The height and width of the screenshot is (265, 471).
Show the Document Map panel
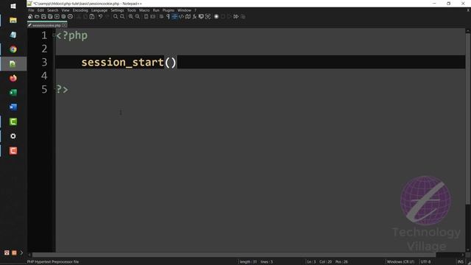click(x=188, y=16)
